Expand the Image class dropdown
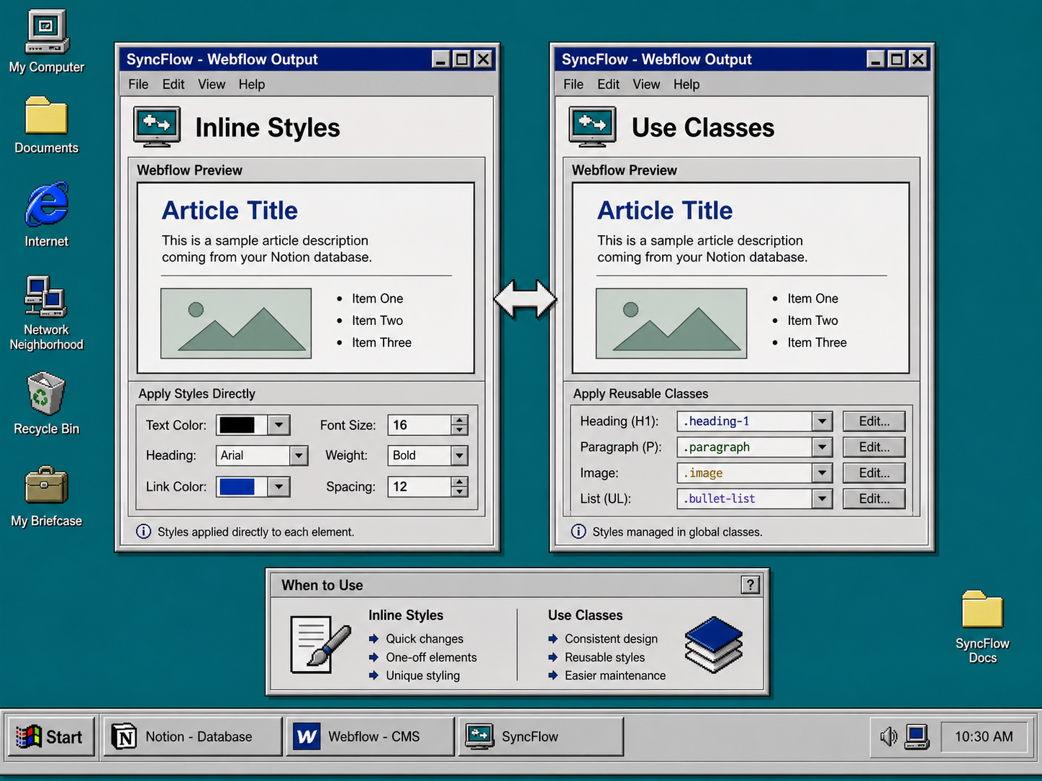Image resolution: width=1042 pixels, height=781 pixels. (x=822, y=473)
